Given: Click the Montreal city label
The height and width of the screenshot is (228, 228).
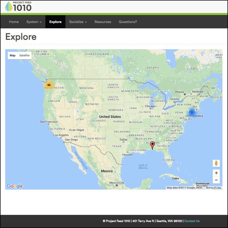Looking at the screenshot, I should click(x=198, y=92).
